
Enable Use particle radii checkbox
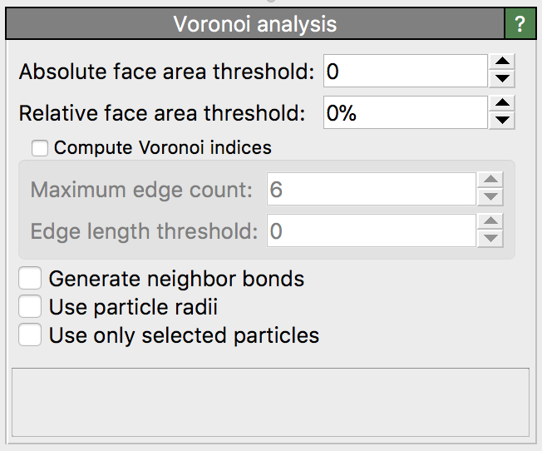click(31, 307)
